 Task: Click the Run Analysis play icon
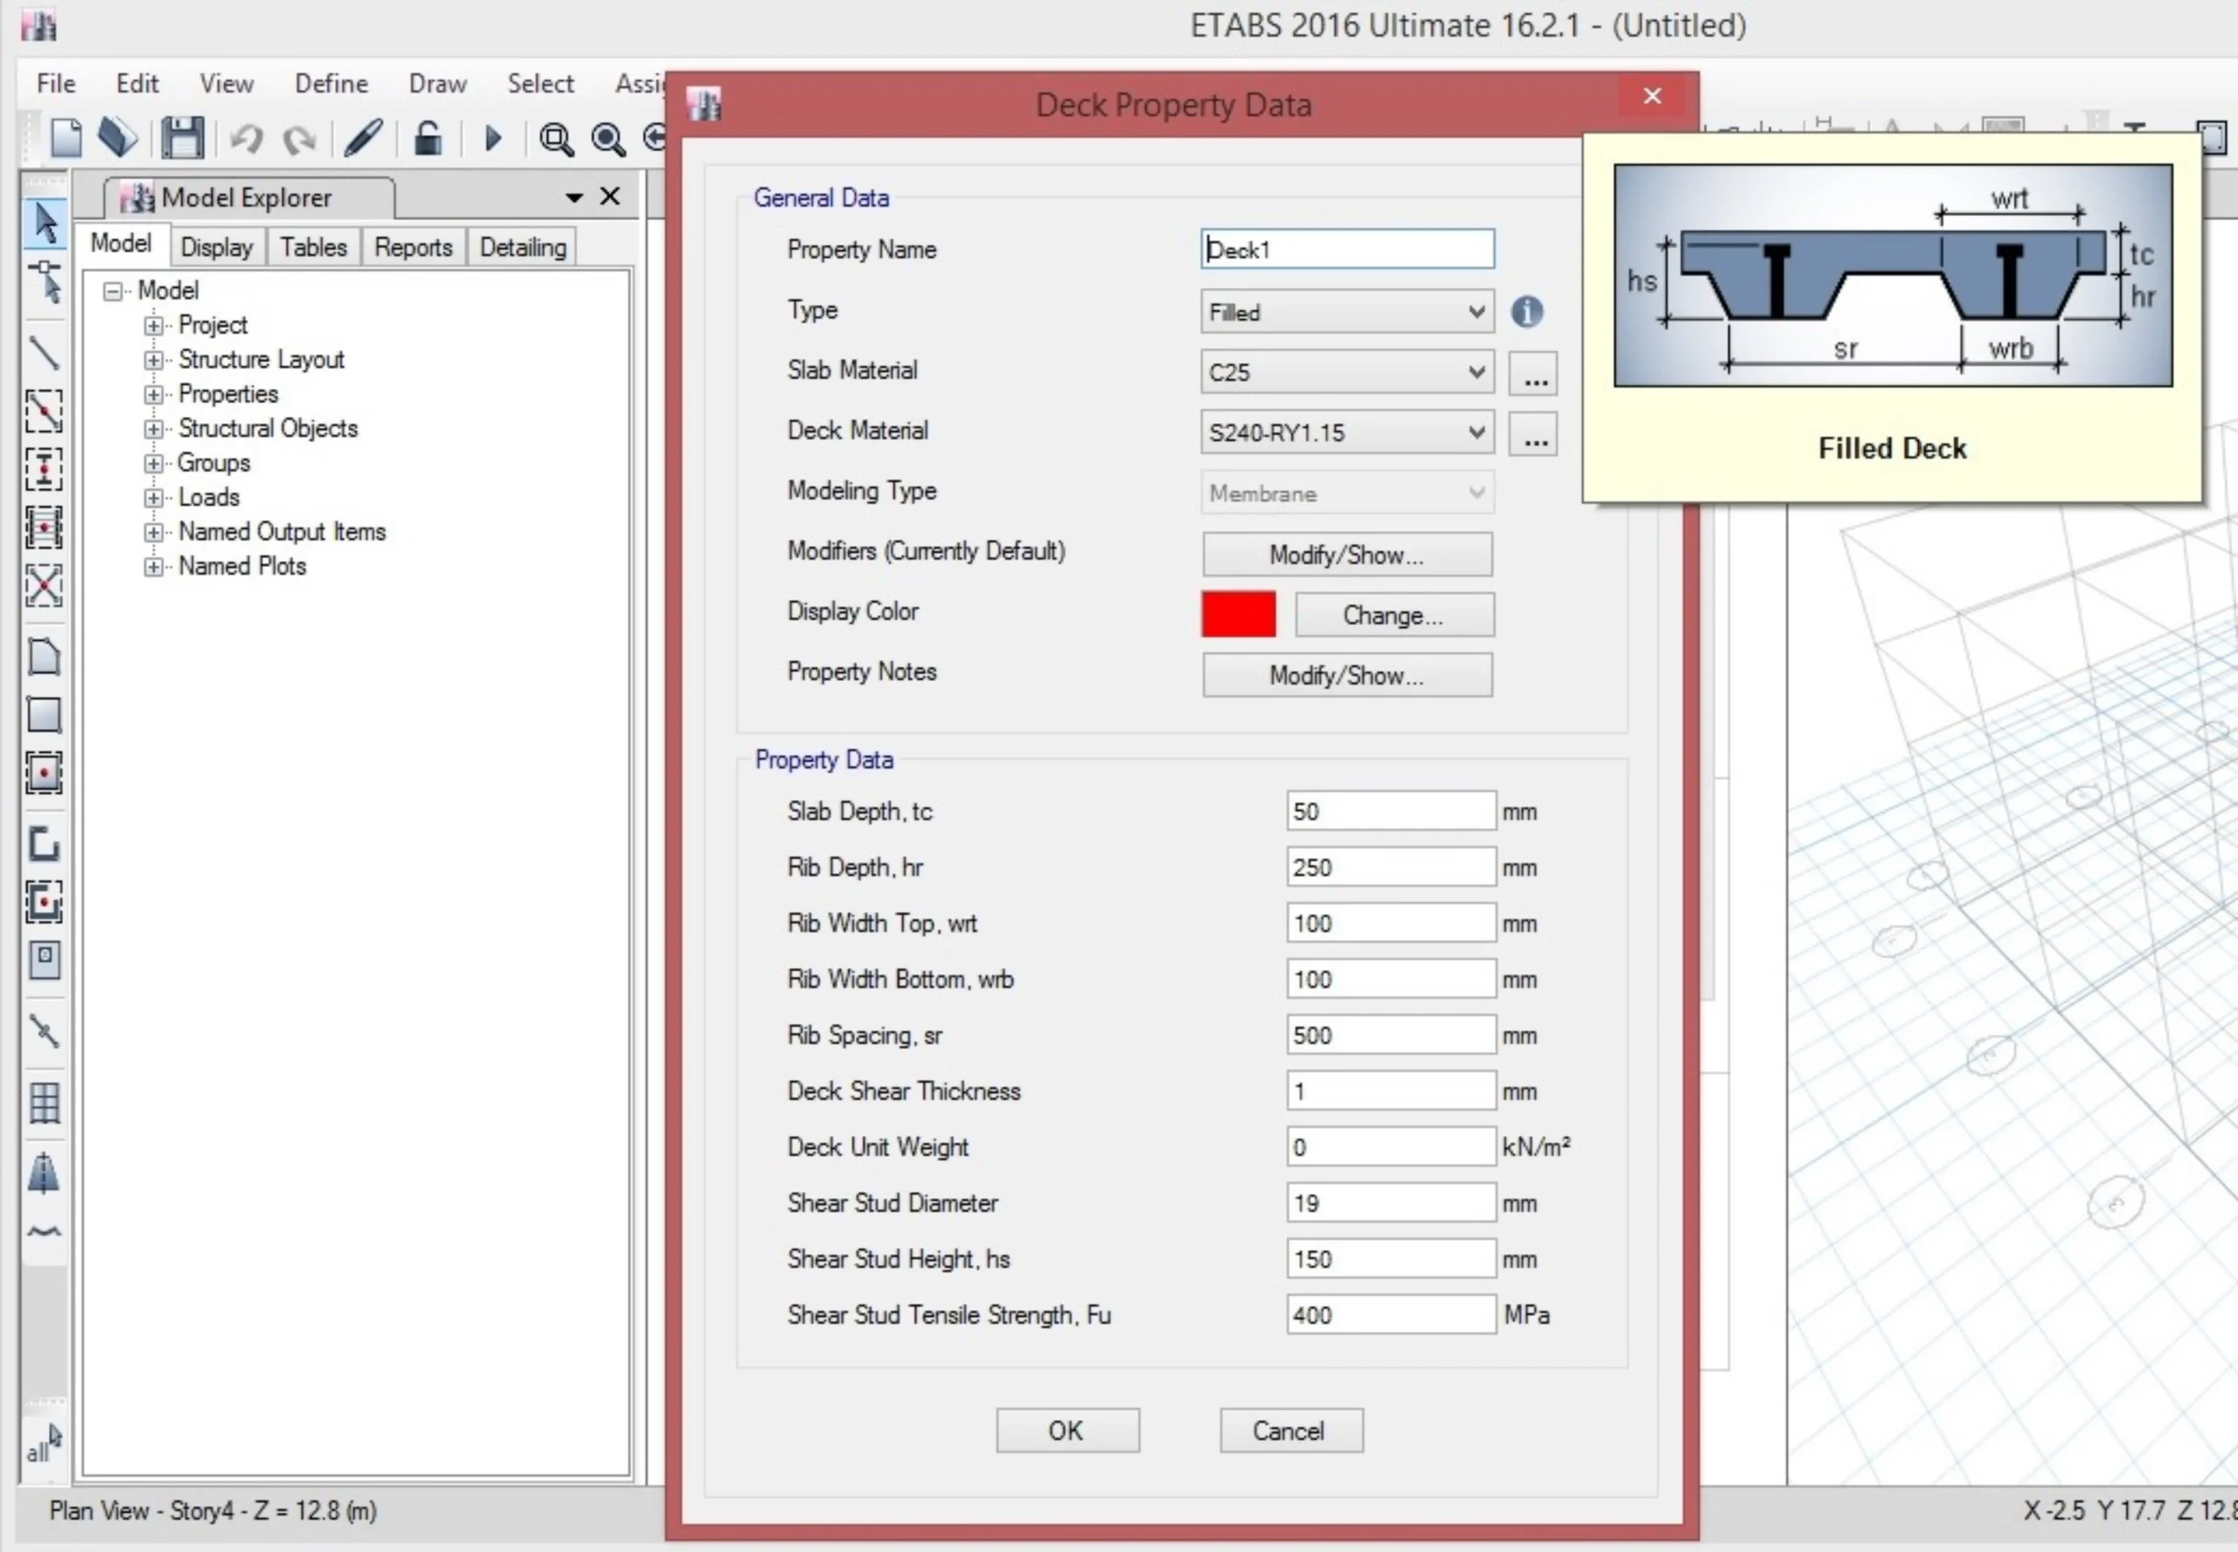click(x=493, y=139)
